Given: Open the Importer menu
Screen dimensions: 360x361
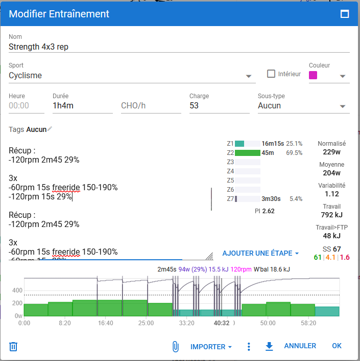Looking at the screenshot, I should click(211, 347).
